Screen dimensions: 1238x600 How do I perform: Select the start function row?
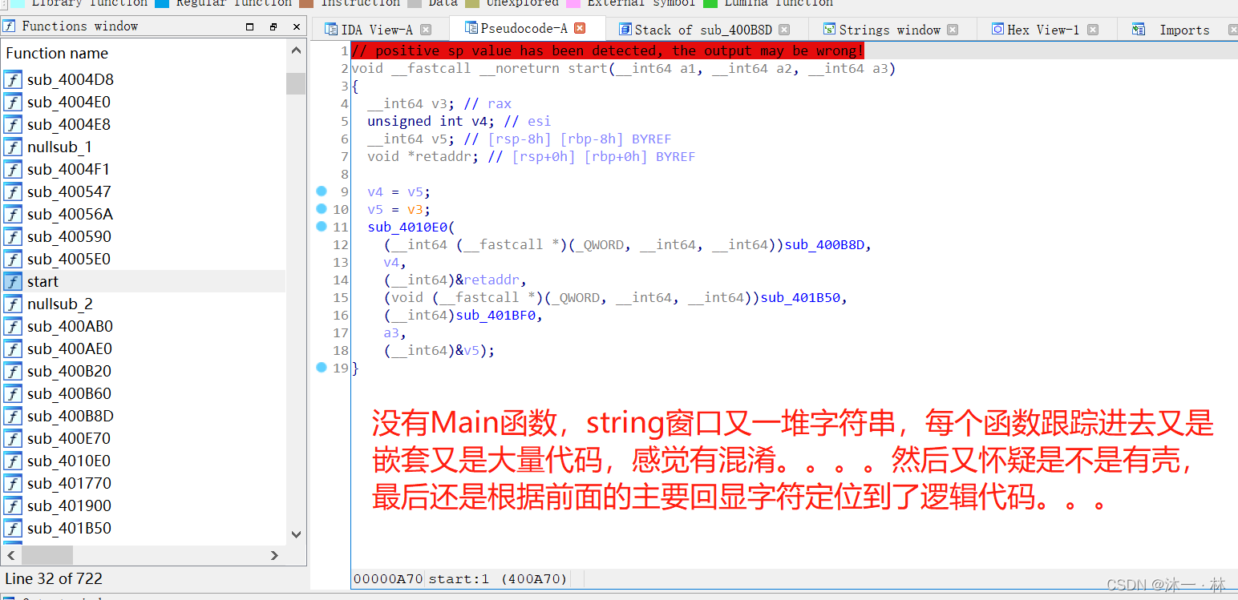point(144,281)
